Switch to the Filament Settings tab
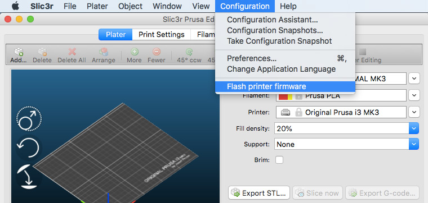 tap(203, 35)
